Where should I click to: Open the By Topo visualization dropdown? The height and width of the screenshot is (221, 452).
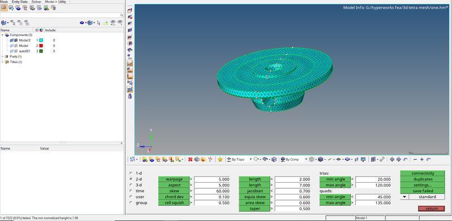239,159
